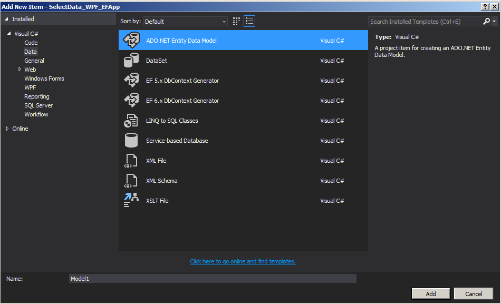
Task: Switch to medium icons list view
Action: [x=249, y=21]
